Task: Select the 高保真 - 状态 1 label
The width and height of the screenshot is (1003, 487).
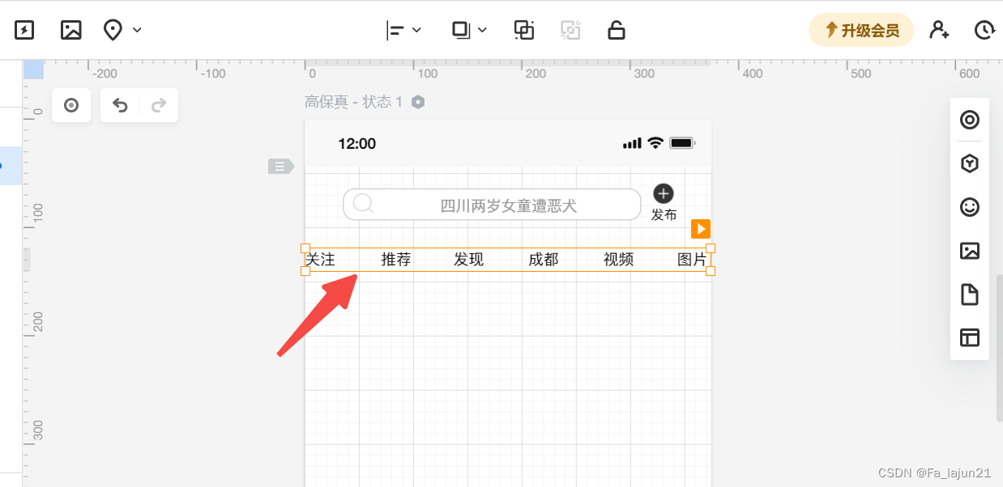Action: click(353, 102)
